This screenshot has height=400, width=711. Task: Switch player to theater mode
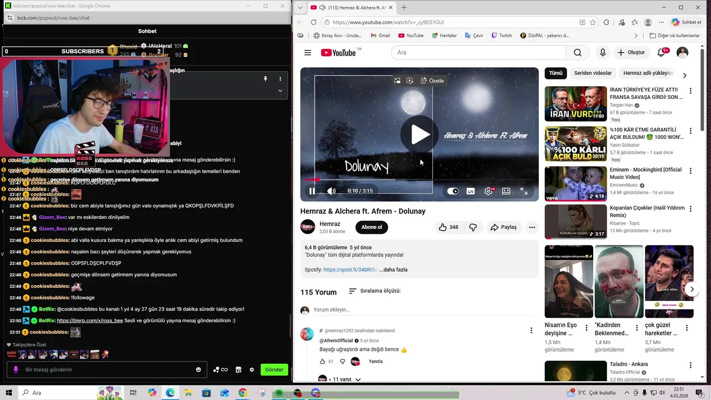point(506,191)
